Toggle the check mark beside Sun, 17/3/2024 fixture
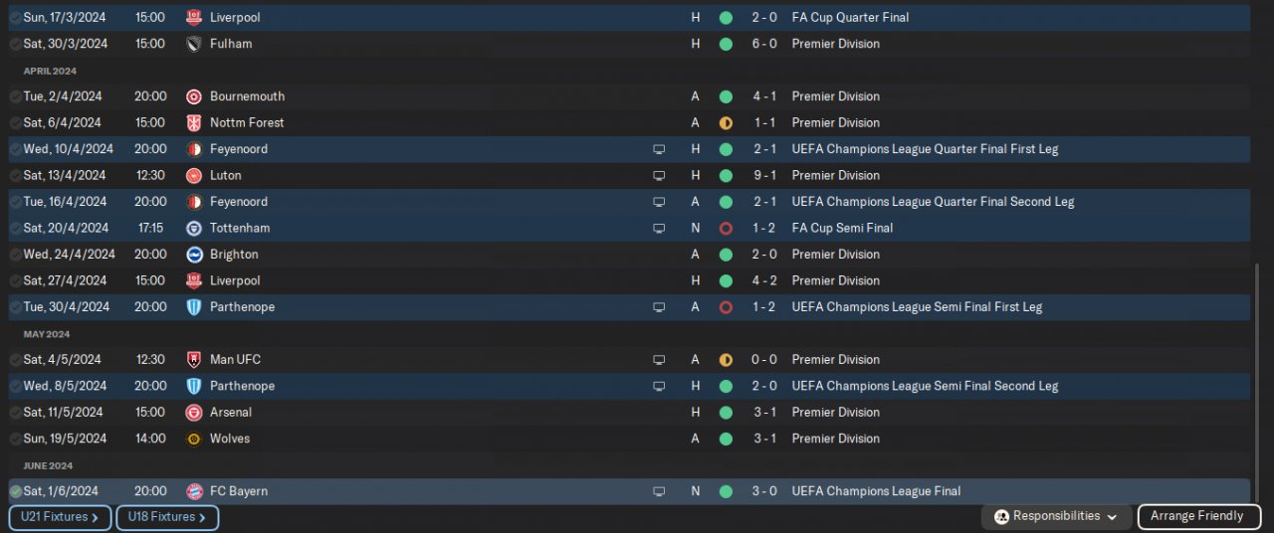1274x533 pixels. click(x=16, y=18)
